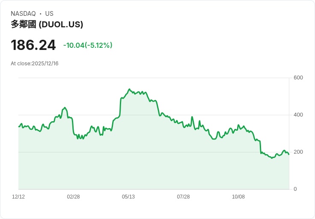Viewport: 315px width, 219px height.
Task: Click the 0 price axis label
Action: tap(295, 189)
